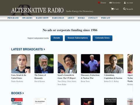Open The Future of Humanity broadcast
This screenshot has height=105, width=140.
pos(40,77)
